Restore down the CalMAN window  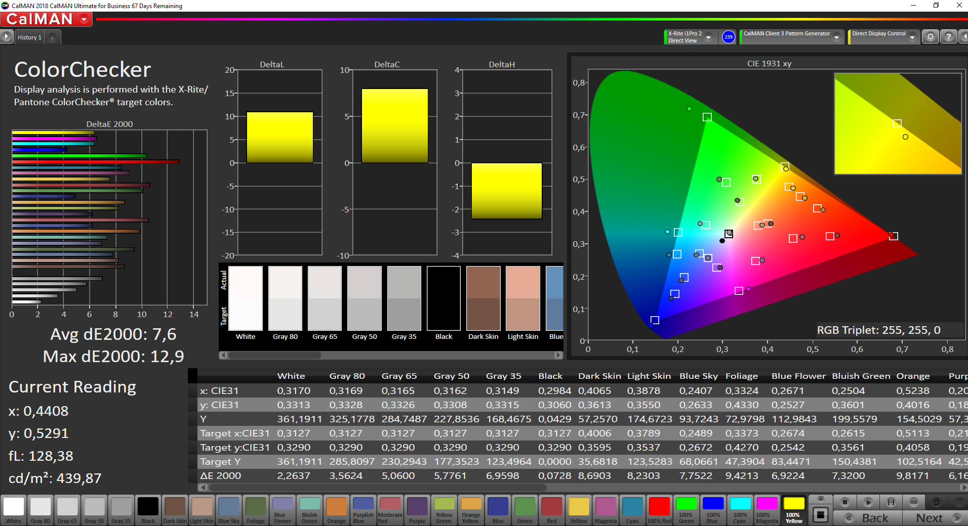click(x=936, y=6)
